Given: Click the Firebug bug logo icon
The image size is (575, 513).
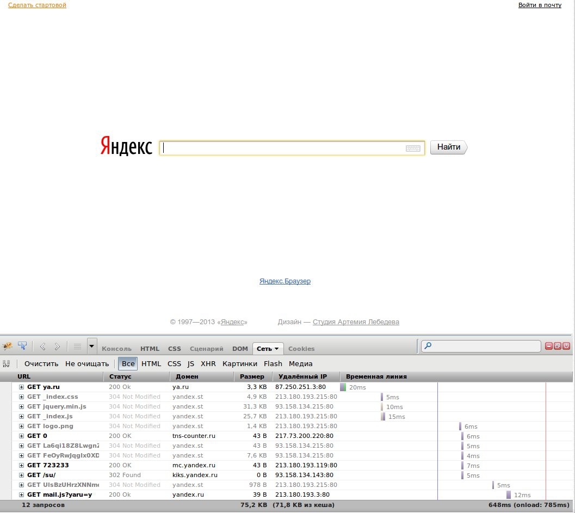Looking at the screenshot, I should coord(8,346).
